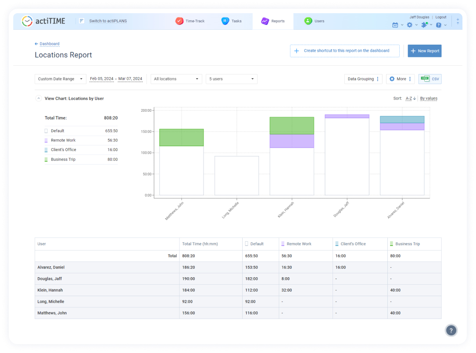Go back to Dashboard link

pyautogui.click(x=50, y=44)
